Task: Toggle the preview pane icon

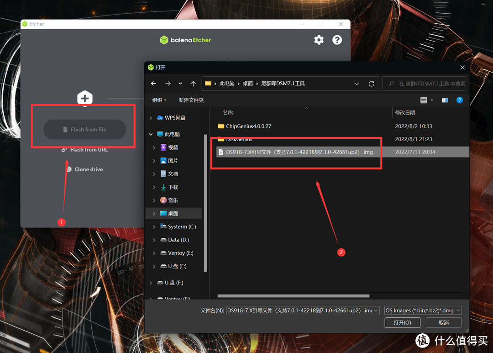Action: (x=445, y=100)
